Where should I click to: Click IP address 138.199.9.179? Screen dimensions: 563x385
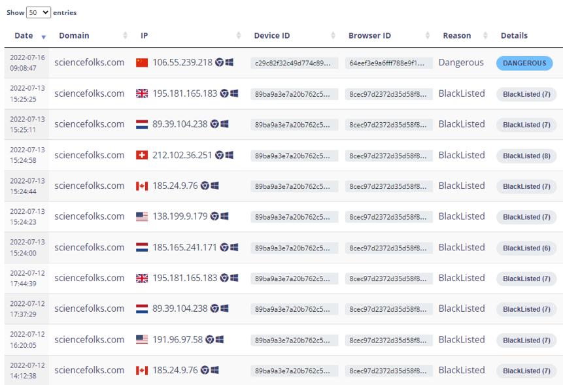pos(180,216)
